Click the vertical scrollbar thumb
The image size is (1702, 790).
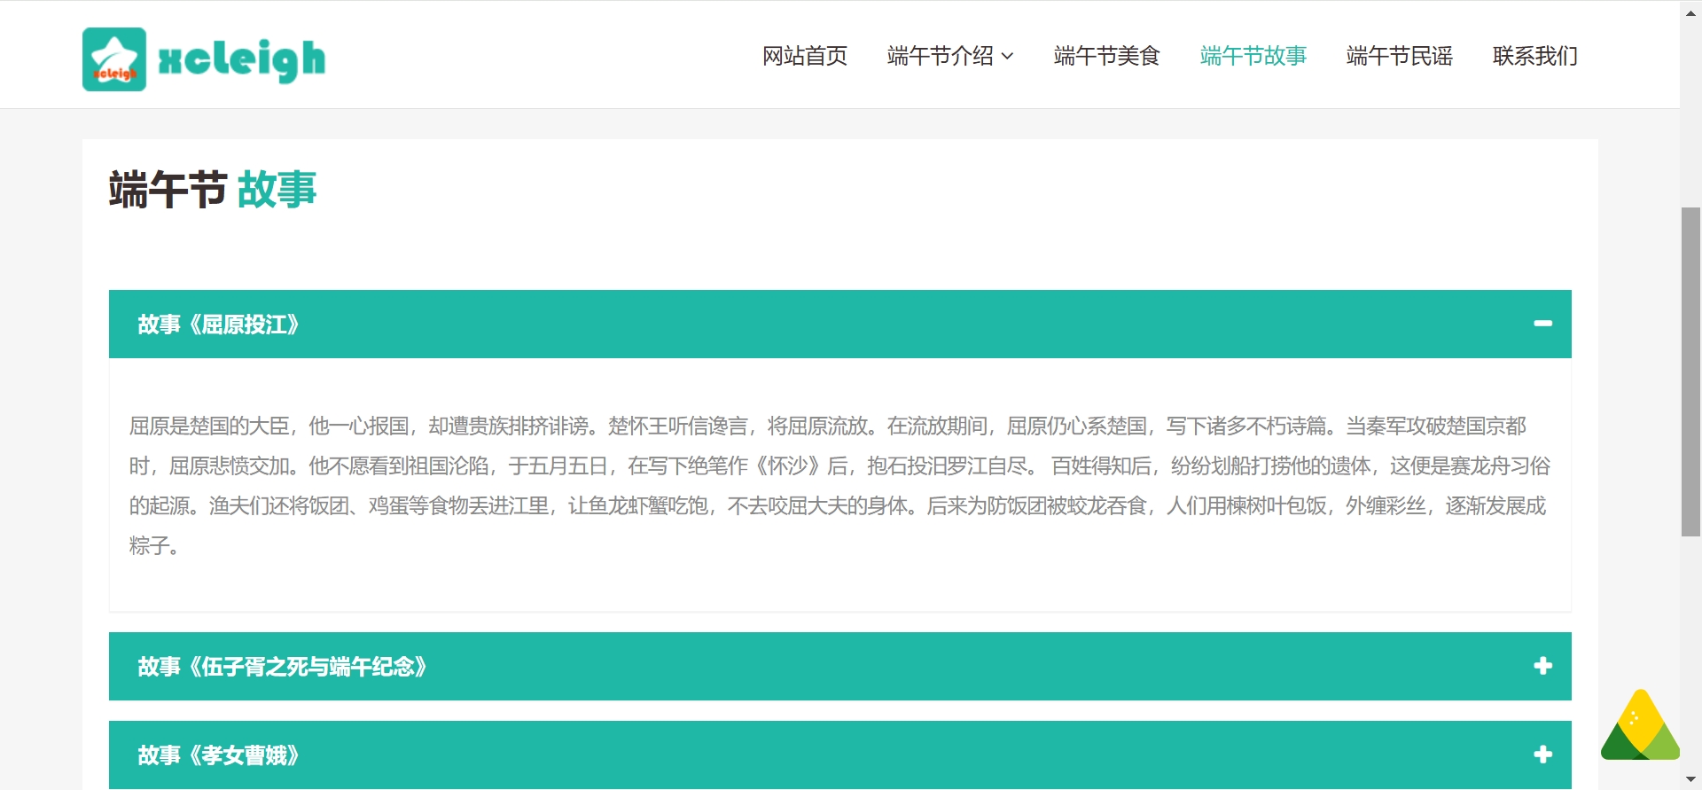[1690, 372]
